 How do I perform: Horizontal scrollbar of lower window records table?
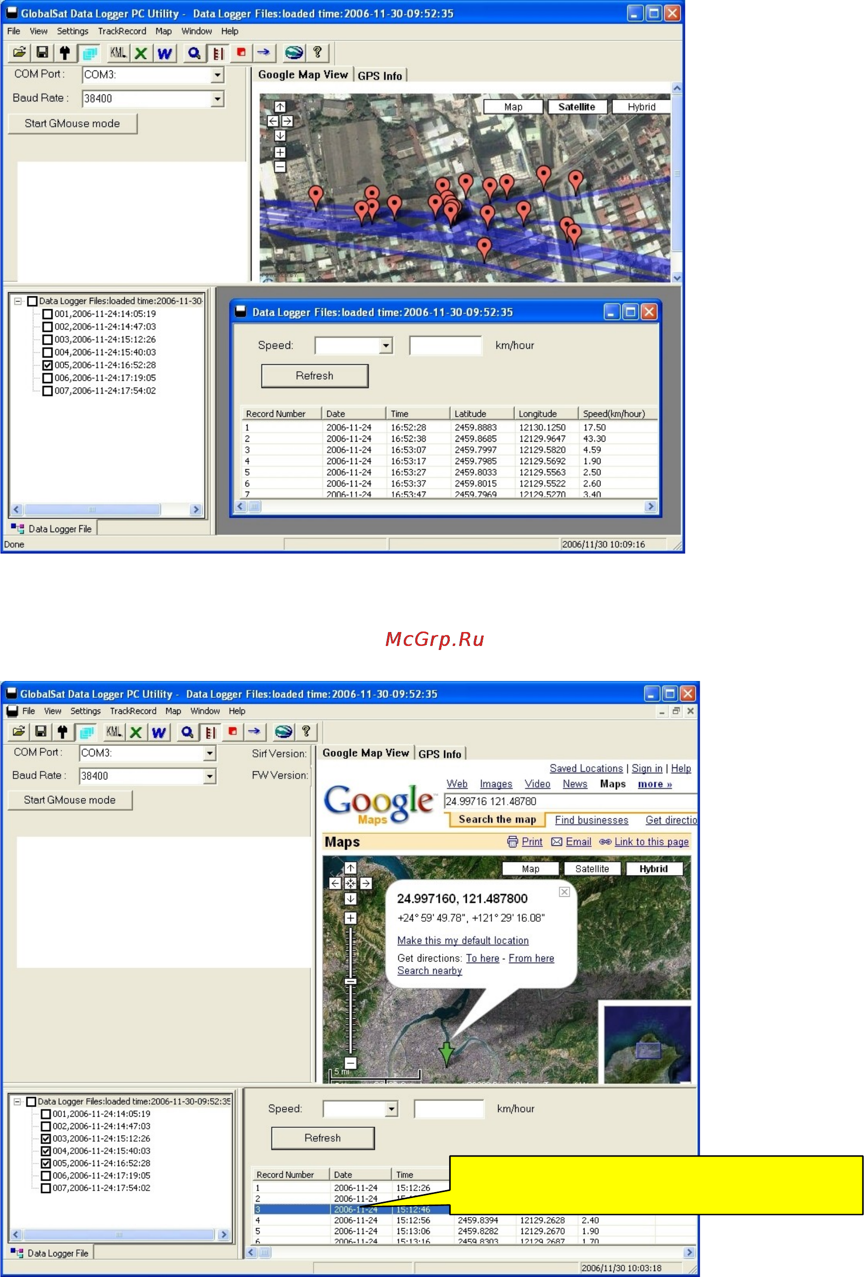click(470, 1253)
